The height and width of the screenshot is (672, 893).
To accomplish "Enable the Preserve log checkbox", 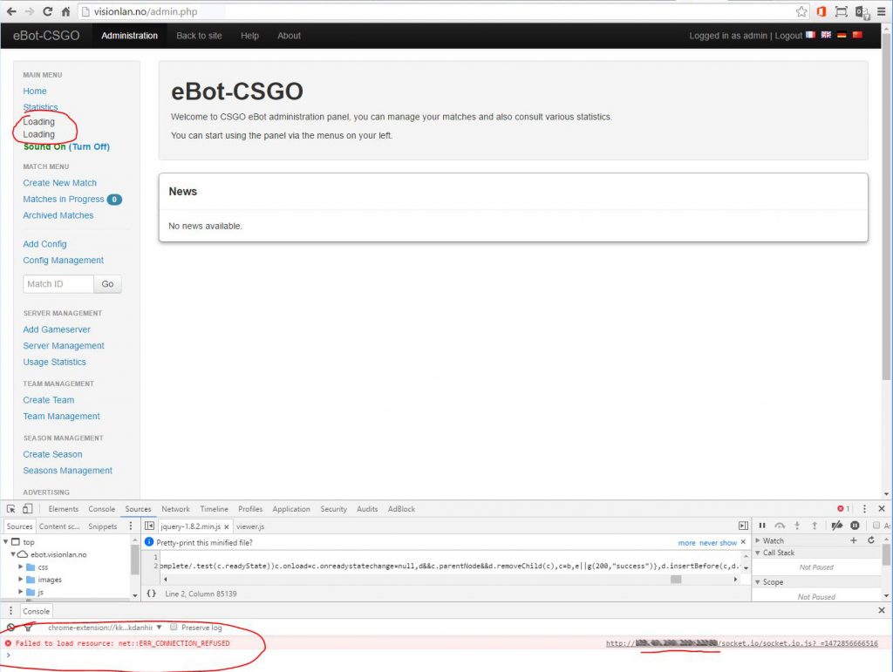I will (x=174, y=627).
